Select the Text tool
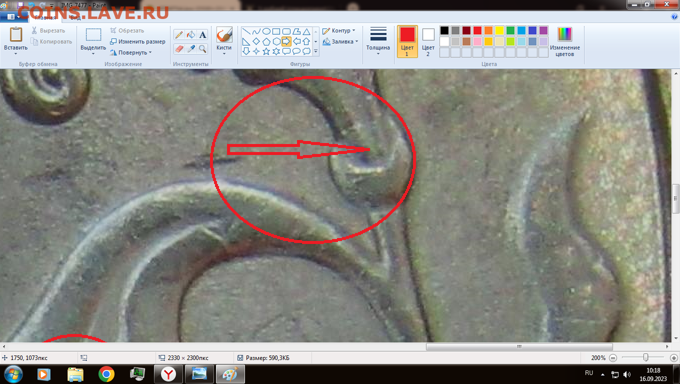 (202, 34)
